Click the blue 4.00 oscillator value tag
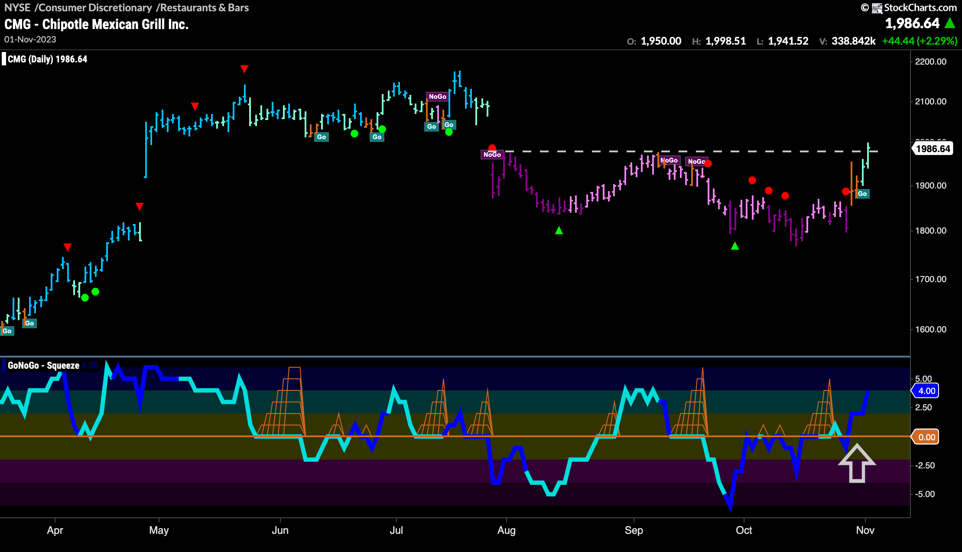 coord(926,391)
